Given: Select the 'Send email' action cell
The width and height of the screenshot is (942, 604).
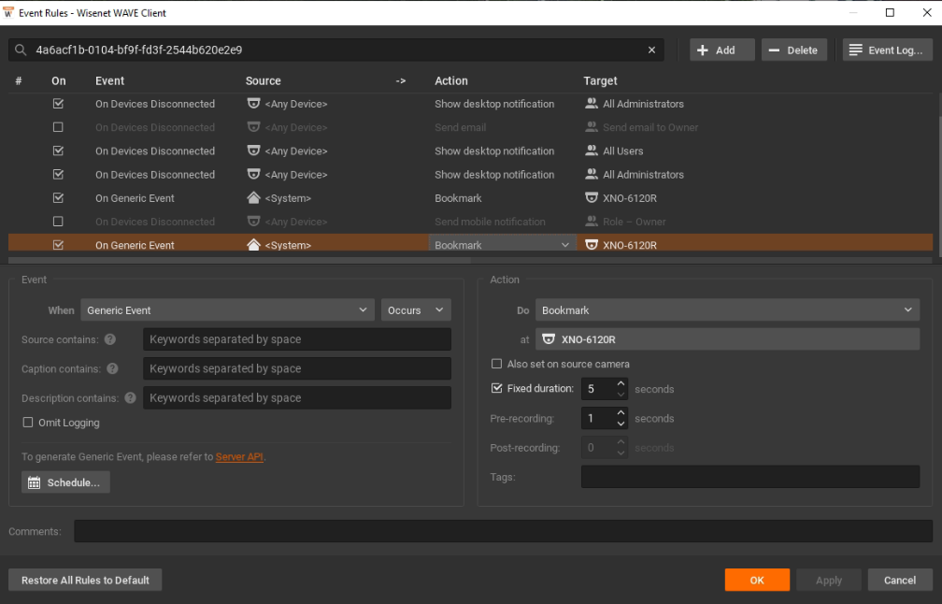Looking at the screenshot, I should point(460,127).
